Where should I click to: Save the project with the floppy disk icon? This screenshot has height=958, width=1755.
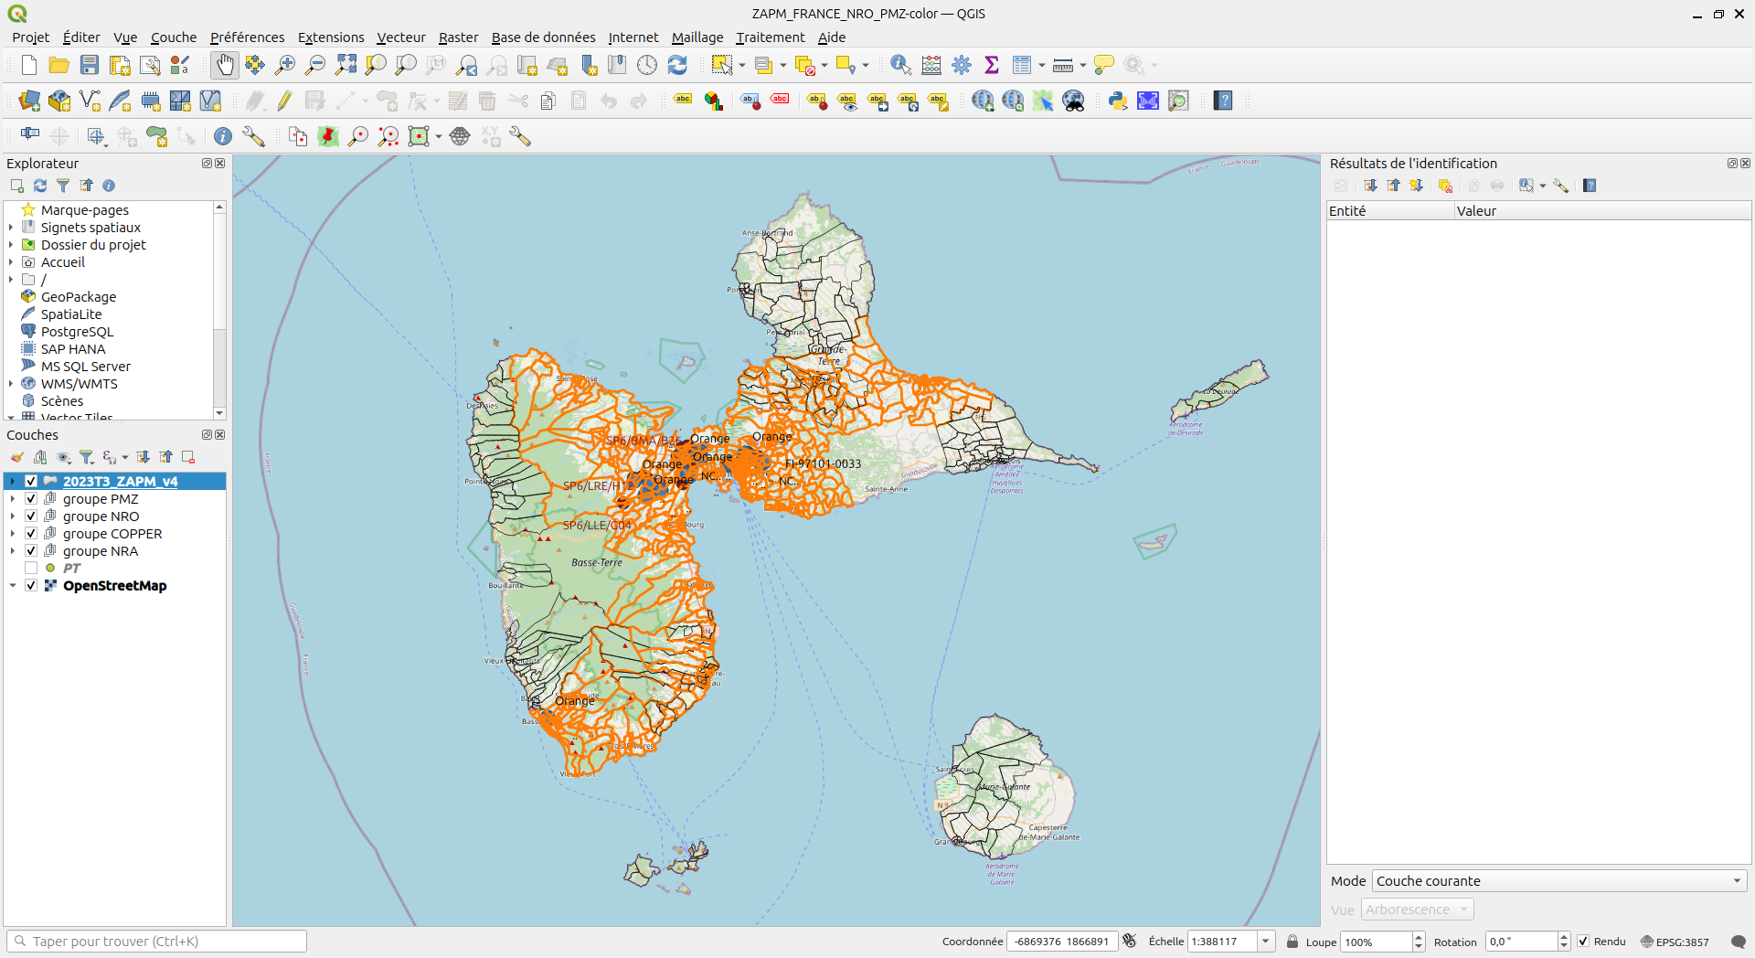click(90, 65)
